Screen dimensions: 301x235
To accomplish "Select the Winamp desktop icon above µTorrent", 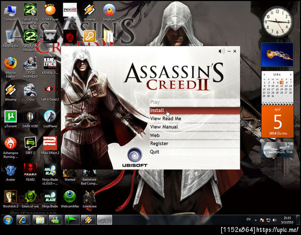I will [11, 92].
